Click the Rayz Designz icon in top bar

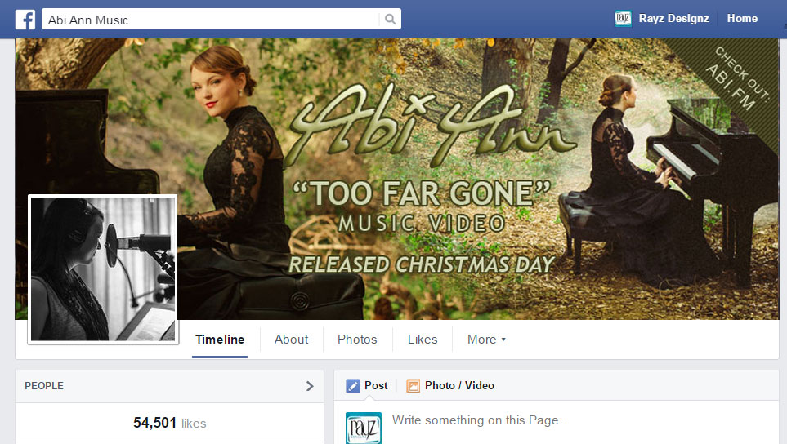click(624, 19)
